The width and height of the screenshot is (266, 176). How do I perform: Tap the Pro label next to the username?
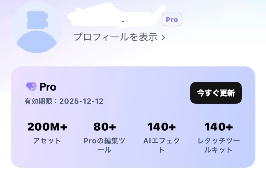pos(172,19)
